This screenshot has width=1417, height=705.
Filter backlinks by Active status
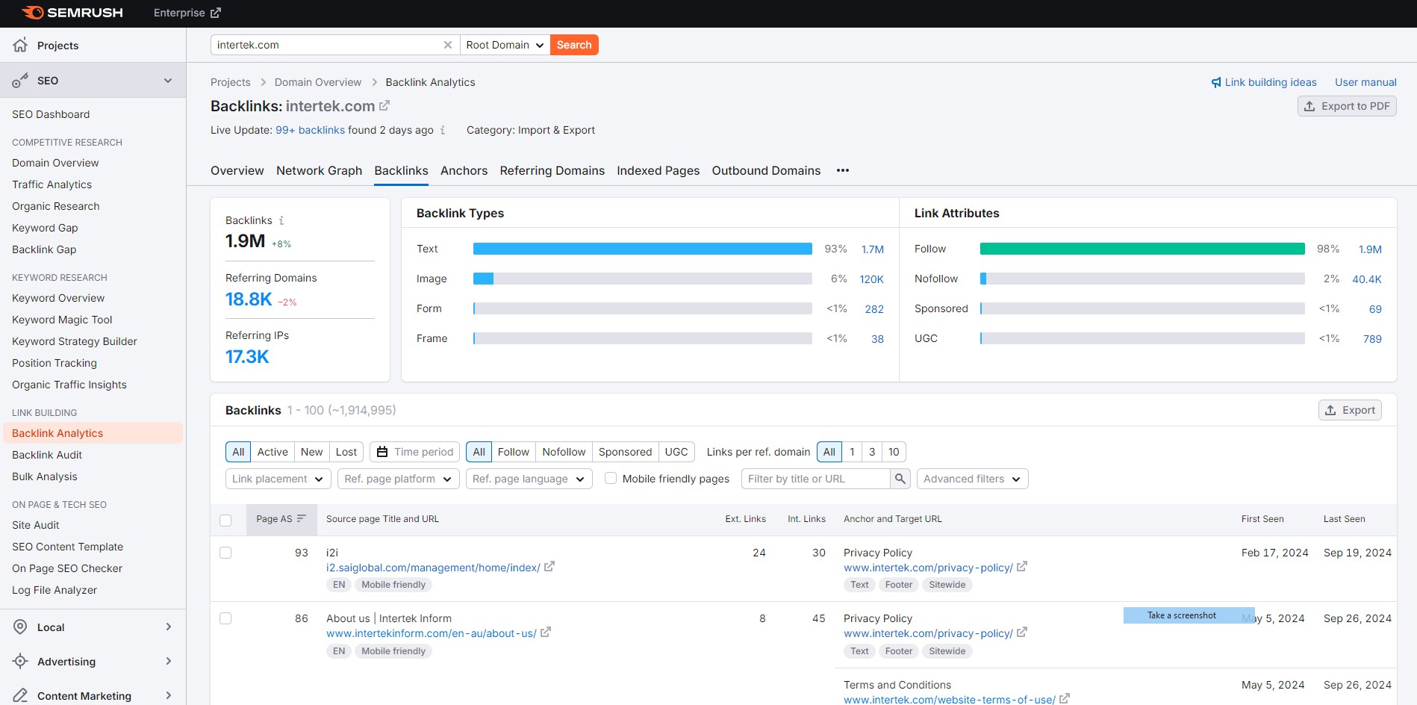[272, 452]
